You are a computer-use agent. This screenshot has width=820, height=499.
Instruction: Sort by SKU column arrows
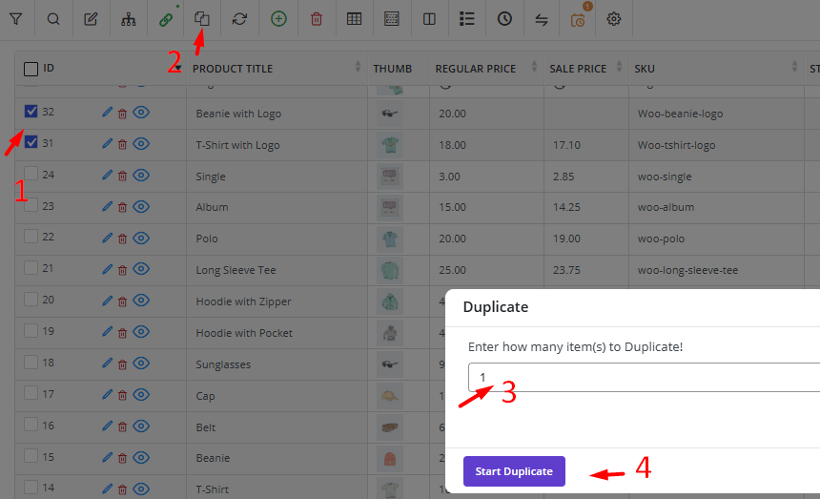(x=794, y=67)
